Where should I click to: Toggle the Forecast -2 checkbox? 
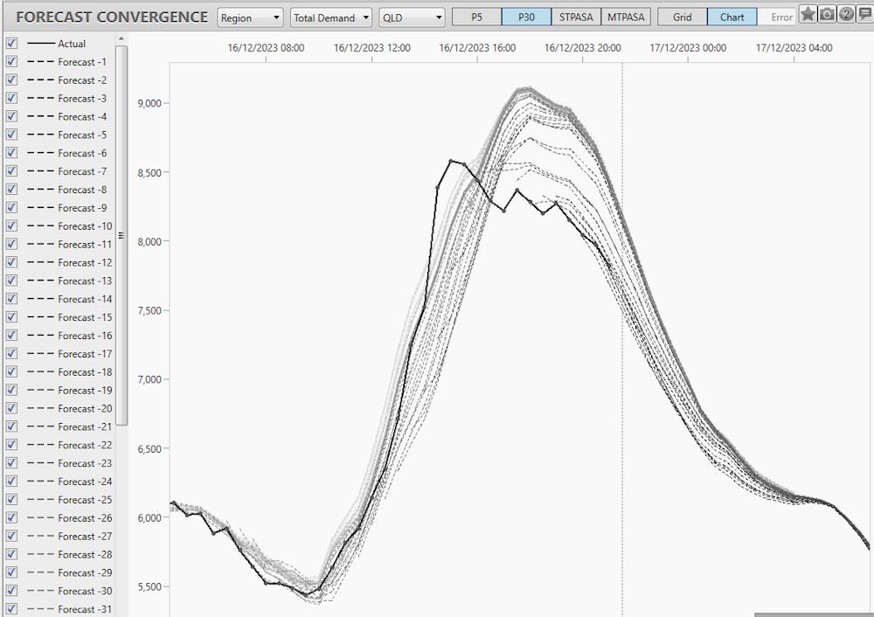tap(12, 80)
